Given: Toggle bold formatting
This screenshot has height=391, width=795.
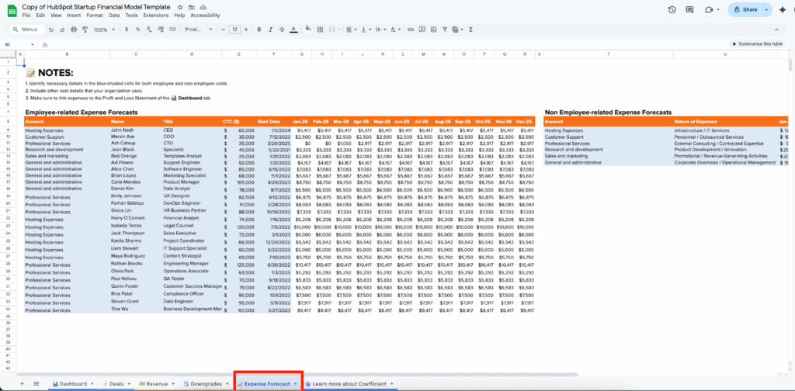Looking at the screenshot, I should tap(260, 29).
